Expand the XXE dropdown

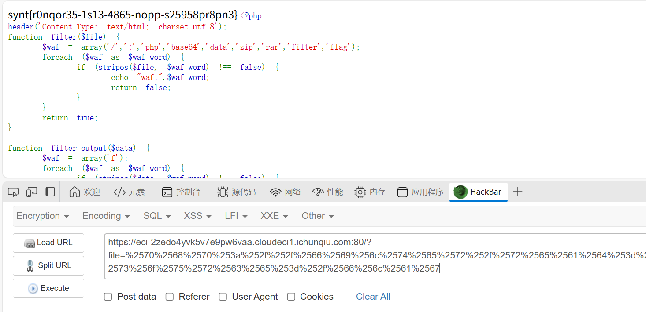274,216
